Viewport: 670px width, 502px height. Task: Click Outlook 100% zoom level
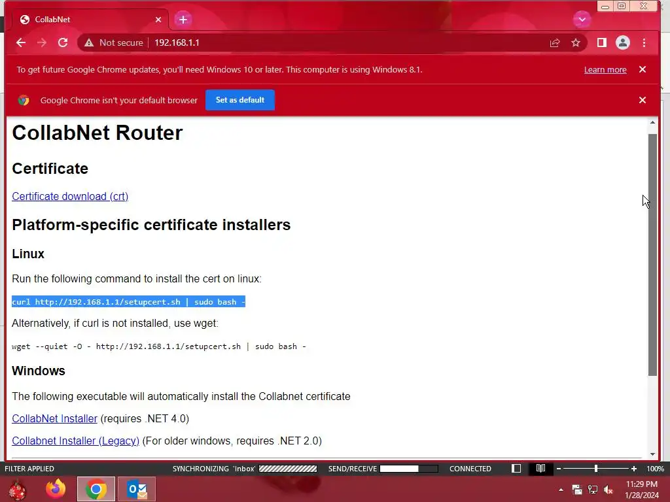click(x=655, y=469)
